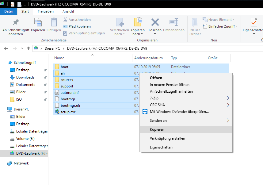263x185 pixels.
Task: Click the Kopieren ribbon icon
Action: [38, 22]
